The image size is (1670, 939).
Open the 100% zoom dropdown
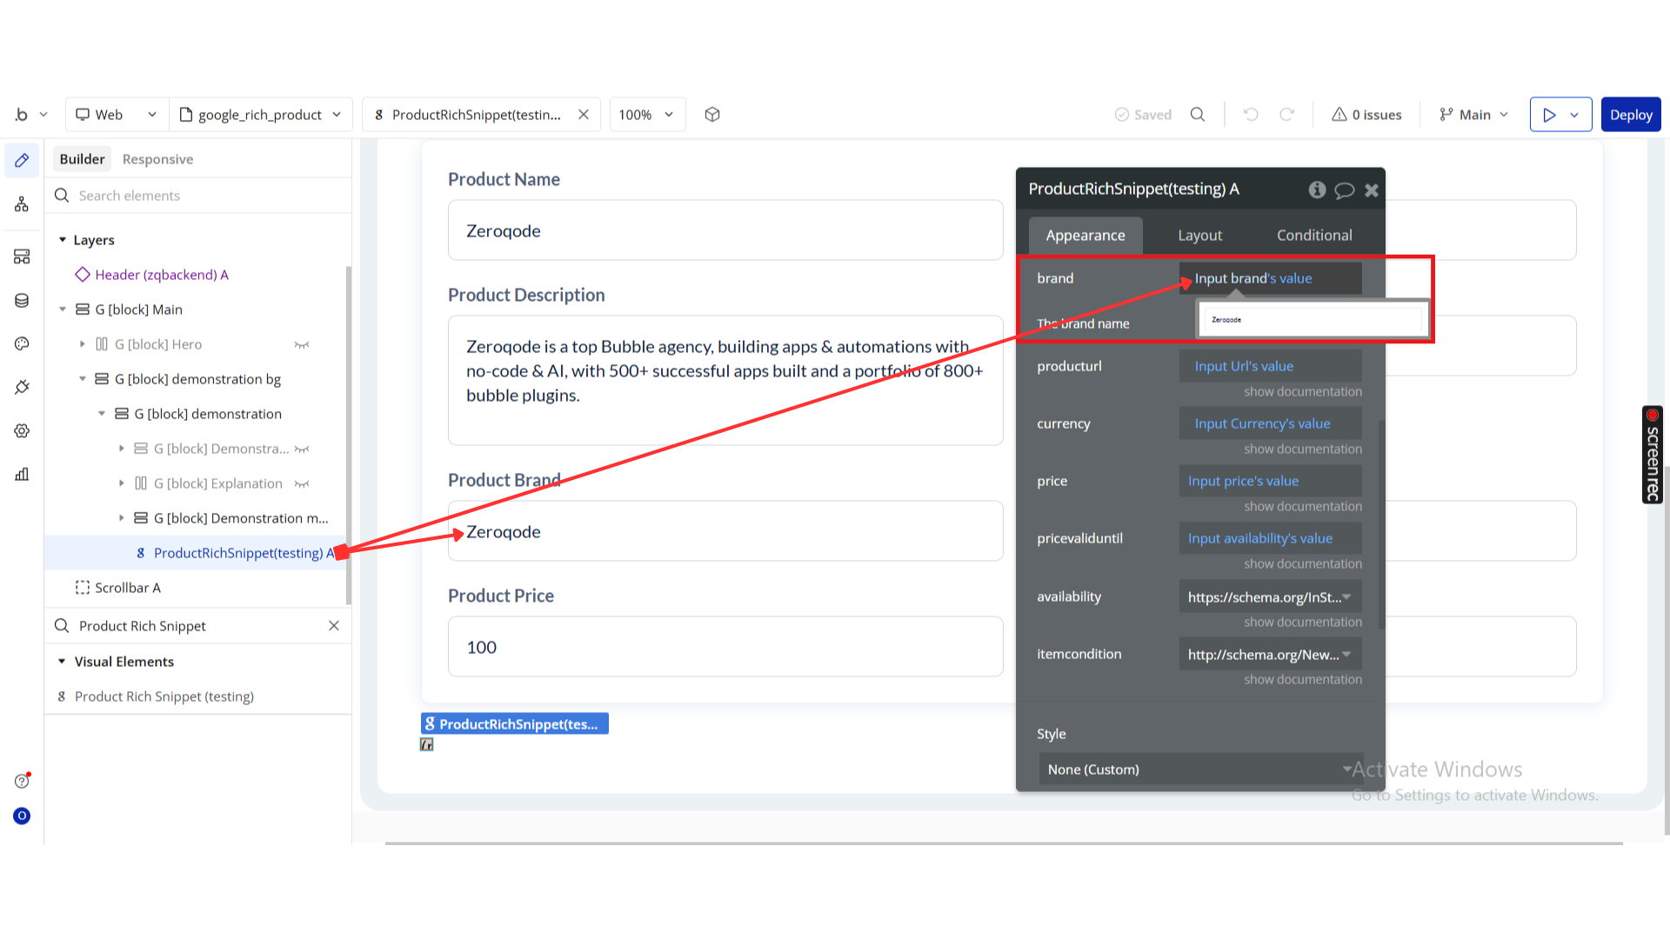click(x=646, y=115)
